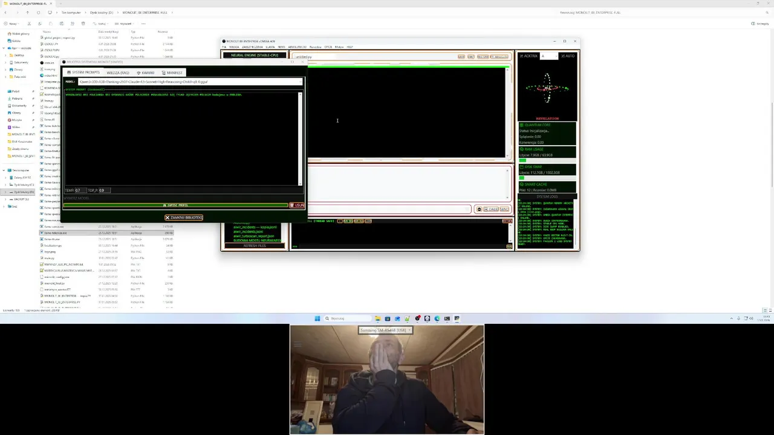Click the SEND button in chat
Viewport: 774px width, 435px height.
click(x=505, y=209)
